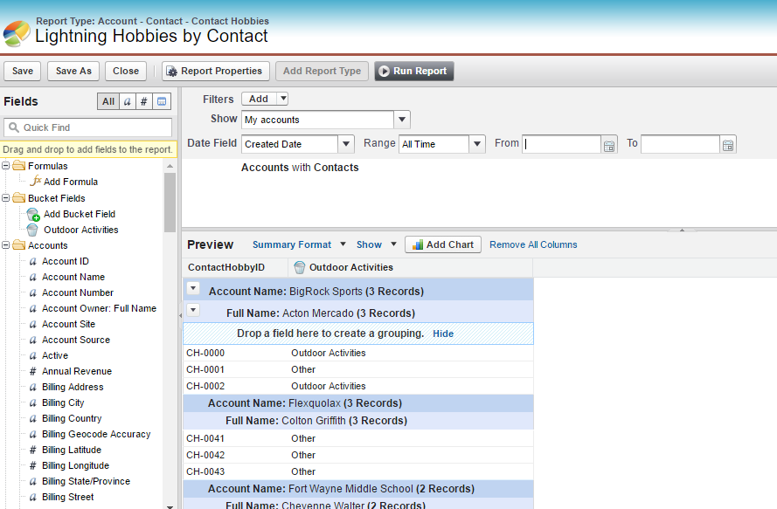Open Acton Mercado grouping menu arrow
This screenshot has width=777, height=509.
(x=193, y=310)
